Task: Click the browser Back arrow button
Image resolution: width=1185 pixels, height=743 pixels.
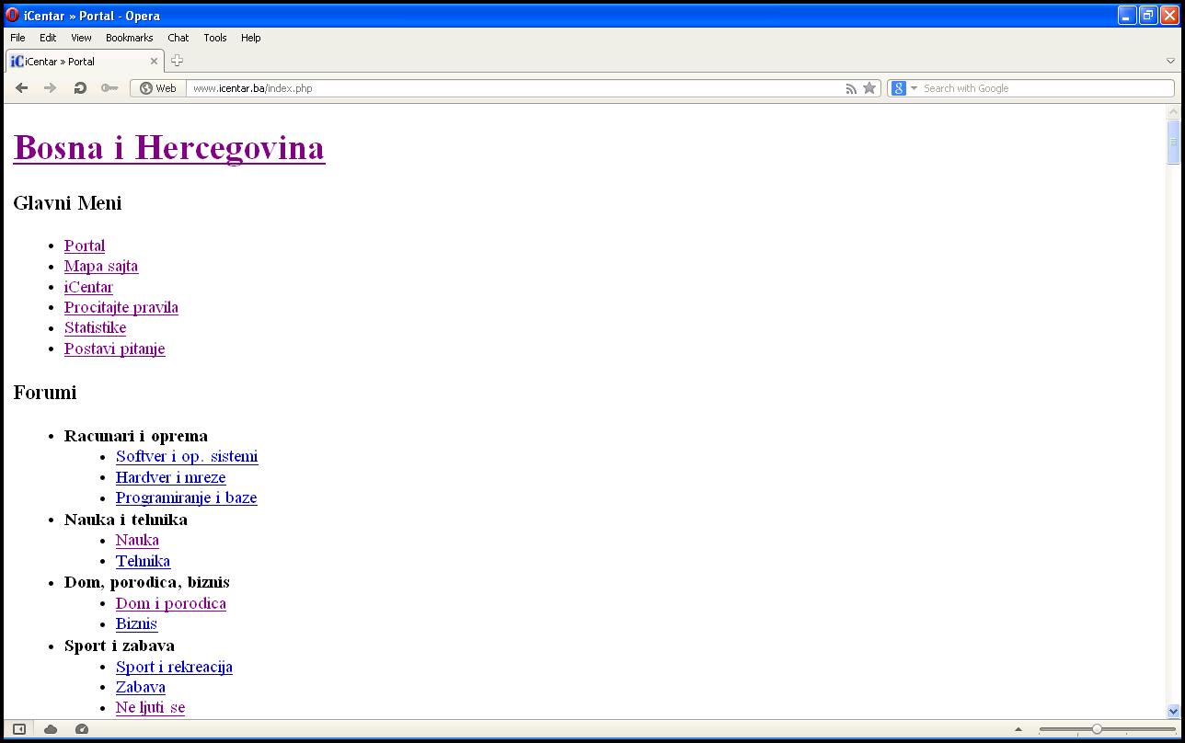Action: [22, 88]
